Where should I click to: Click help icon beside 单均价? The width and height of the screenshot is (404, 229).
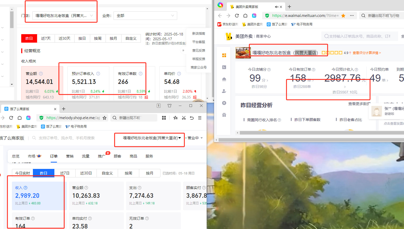tap(179, 74)
